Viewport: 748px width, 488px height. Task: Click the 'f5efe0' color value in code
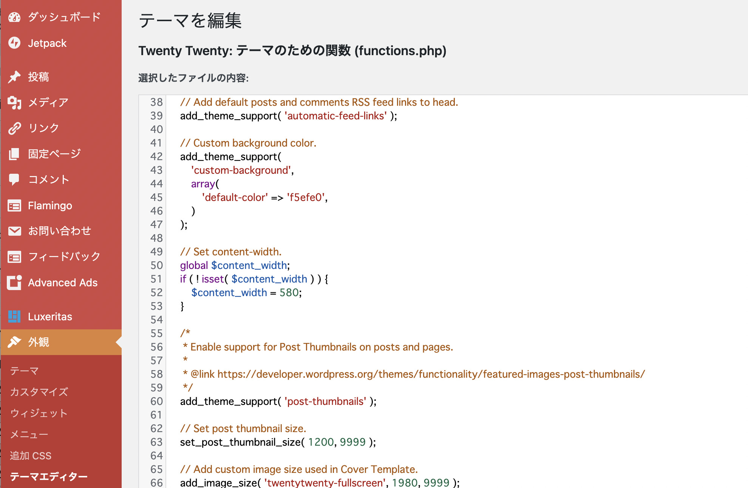pyautogui.click(x=306, y=197)
